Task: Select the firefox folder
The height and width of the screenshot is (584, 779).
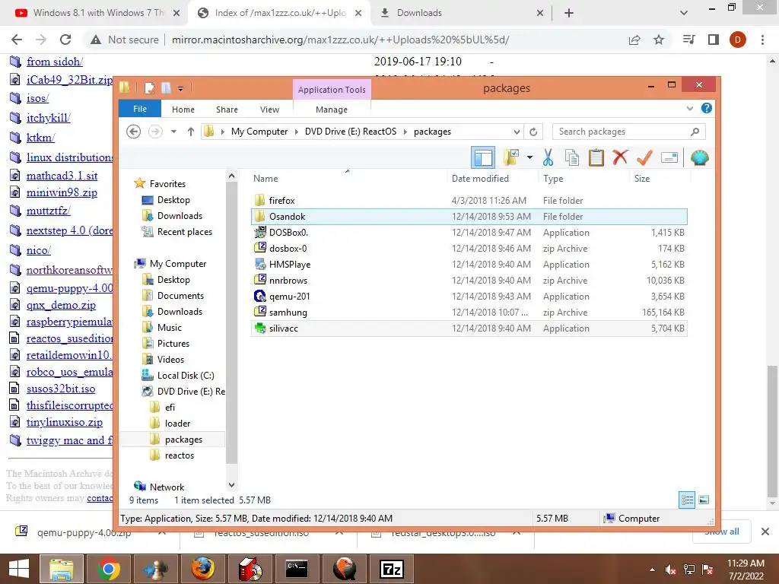Action: [x=469, y=201]
